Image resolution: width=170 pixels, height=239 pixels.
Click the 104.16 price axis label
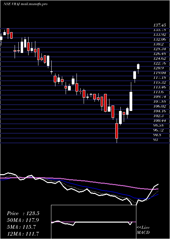[x=159, y=111]
